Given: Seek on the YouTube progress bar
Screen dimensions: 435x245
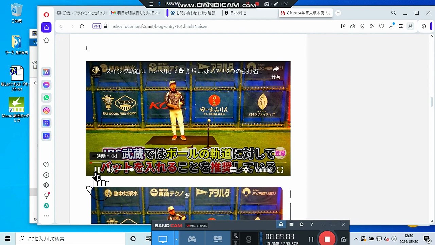Looking at the screenshot, I should coord(188,163).
